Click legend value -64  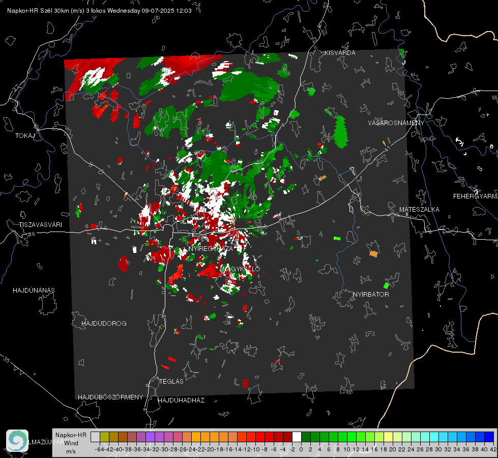[x=99, y=449]
